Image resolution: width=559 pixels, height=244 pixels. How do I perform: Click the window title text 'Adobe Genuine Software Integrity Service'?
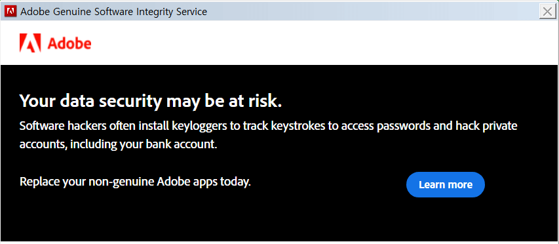click(114, 12)
